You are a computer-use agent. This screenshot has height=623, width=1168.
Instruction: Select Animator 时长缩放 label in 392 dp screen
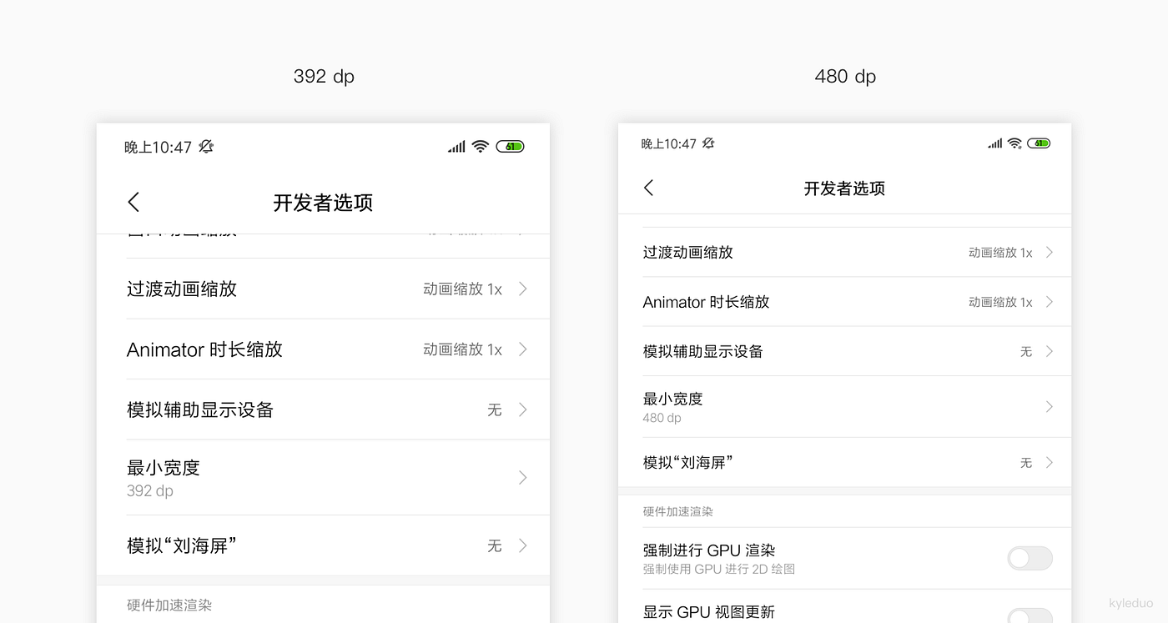[x=204, y=349]
